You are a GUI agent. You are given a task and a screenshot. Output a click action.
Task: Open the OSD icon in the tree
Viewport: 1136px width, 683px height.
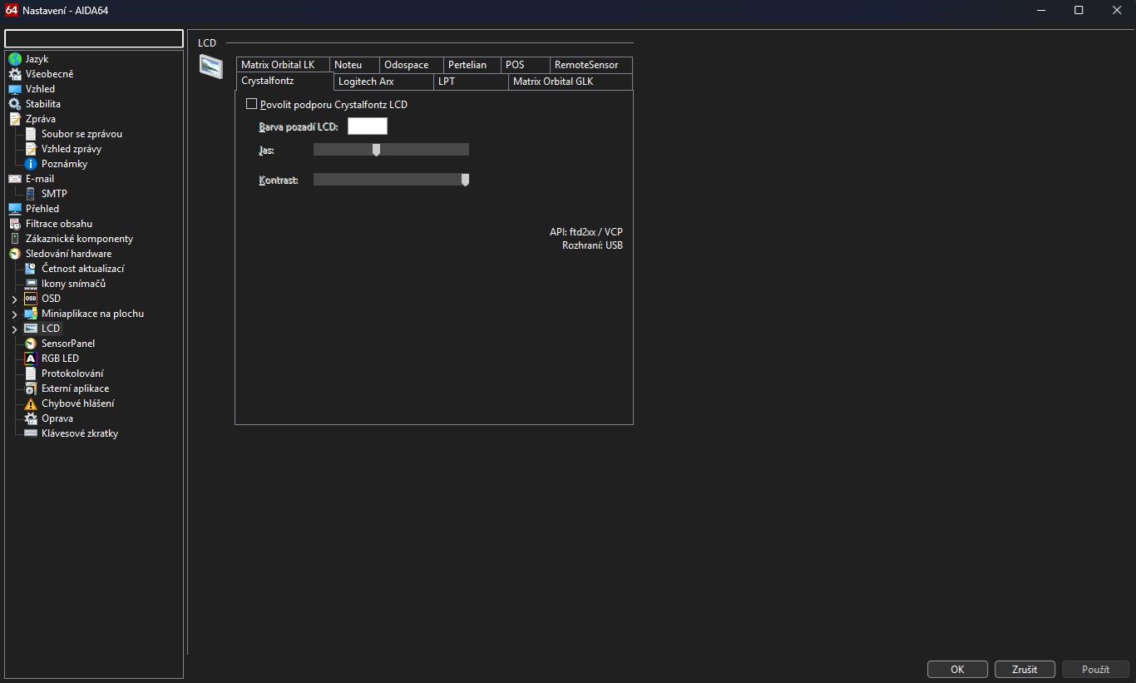click(31, 299)
